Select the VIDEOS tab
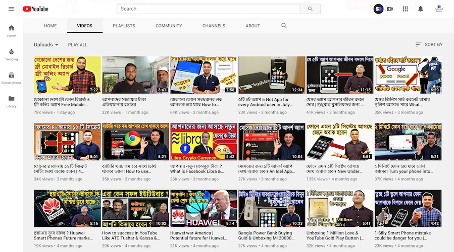This screenshot has height=252, width=454. coord(84,26)
